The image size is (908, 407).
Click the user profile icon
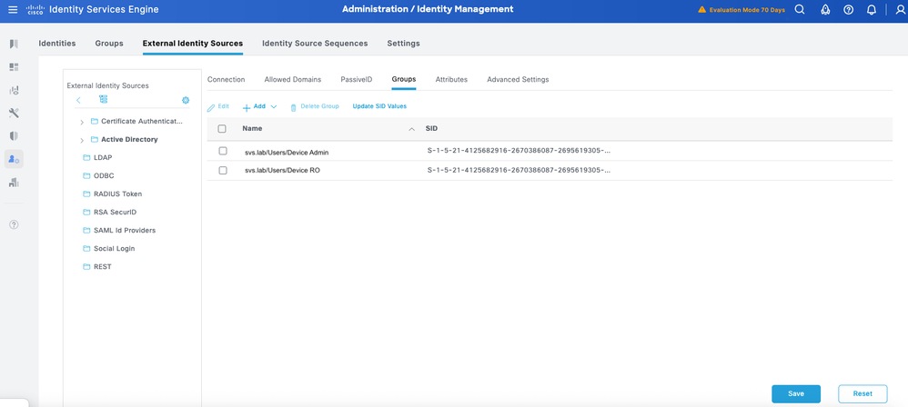(x=901, y=10)
